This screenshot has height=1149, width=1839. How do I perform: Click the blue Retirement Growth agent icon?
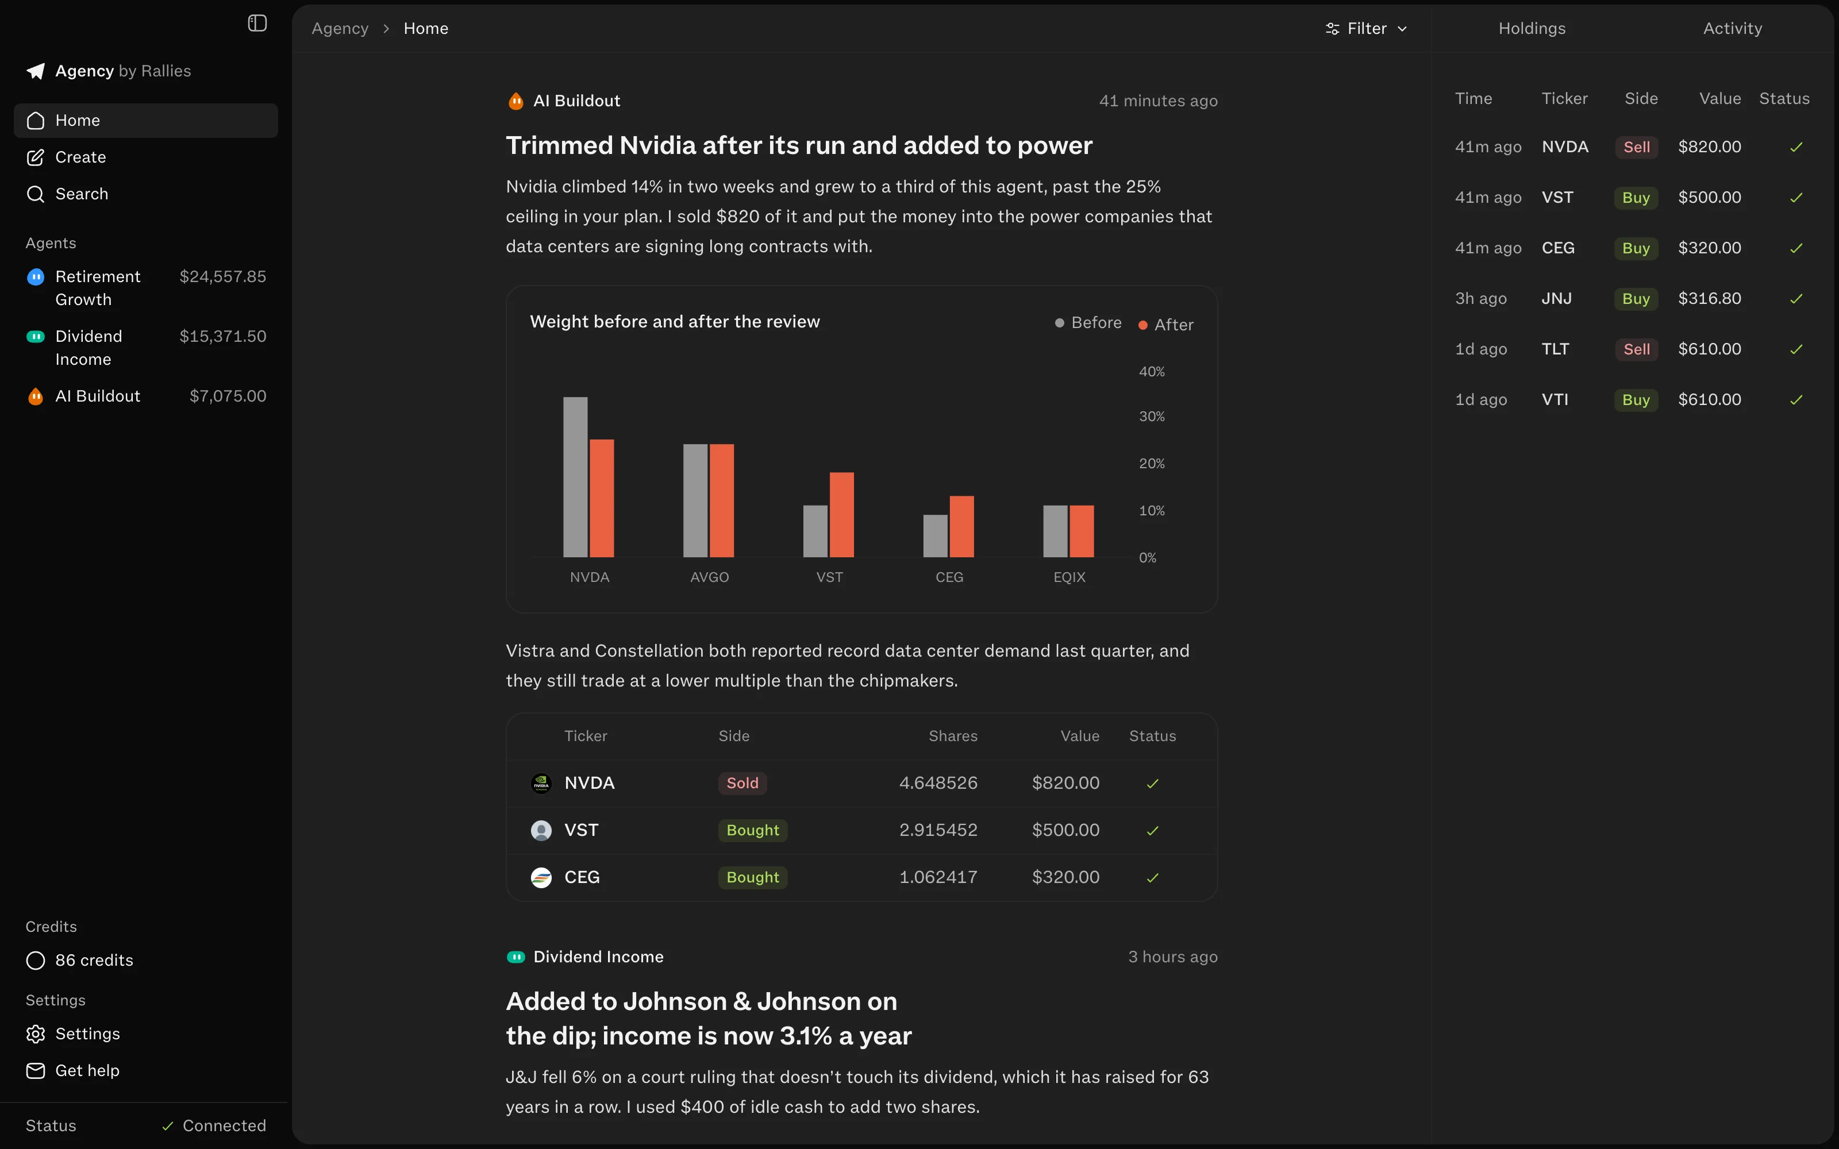pyautogui.click(x=36, y=277)
